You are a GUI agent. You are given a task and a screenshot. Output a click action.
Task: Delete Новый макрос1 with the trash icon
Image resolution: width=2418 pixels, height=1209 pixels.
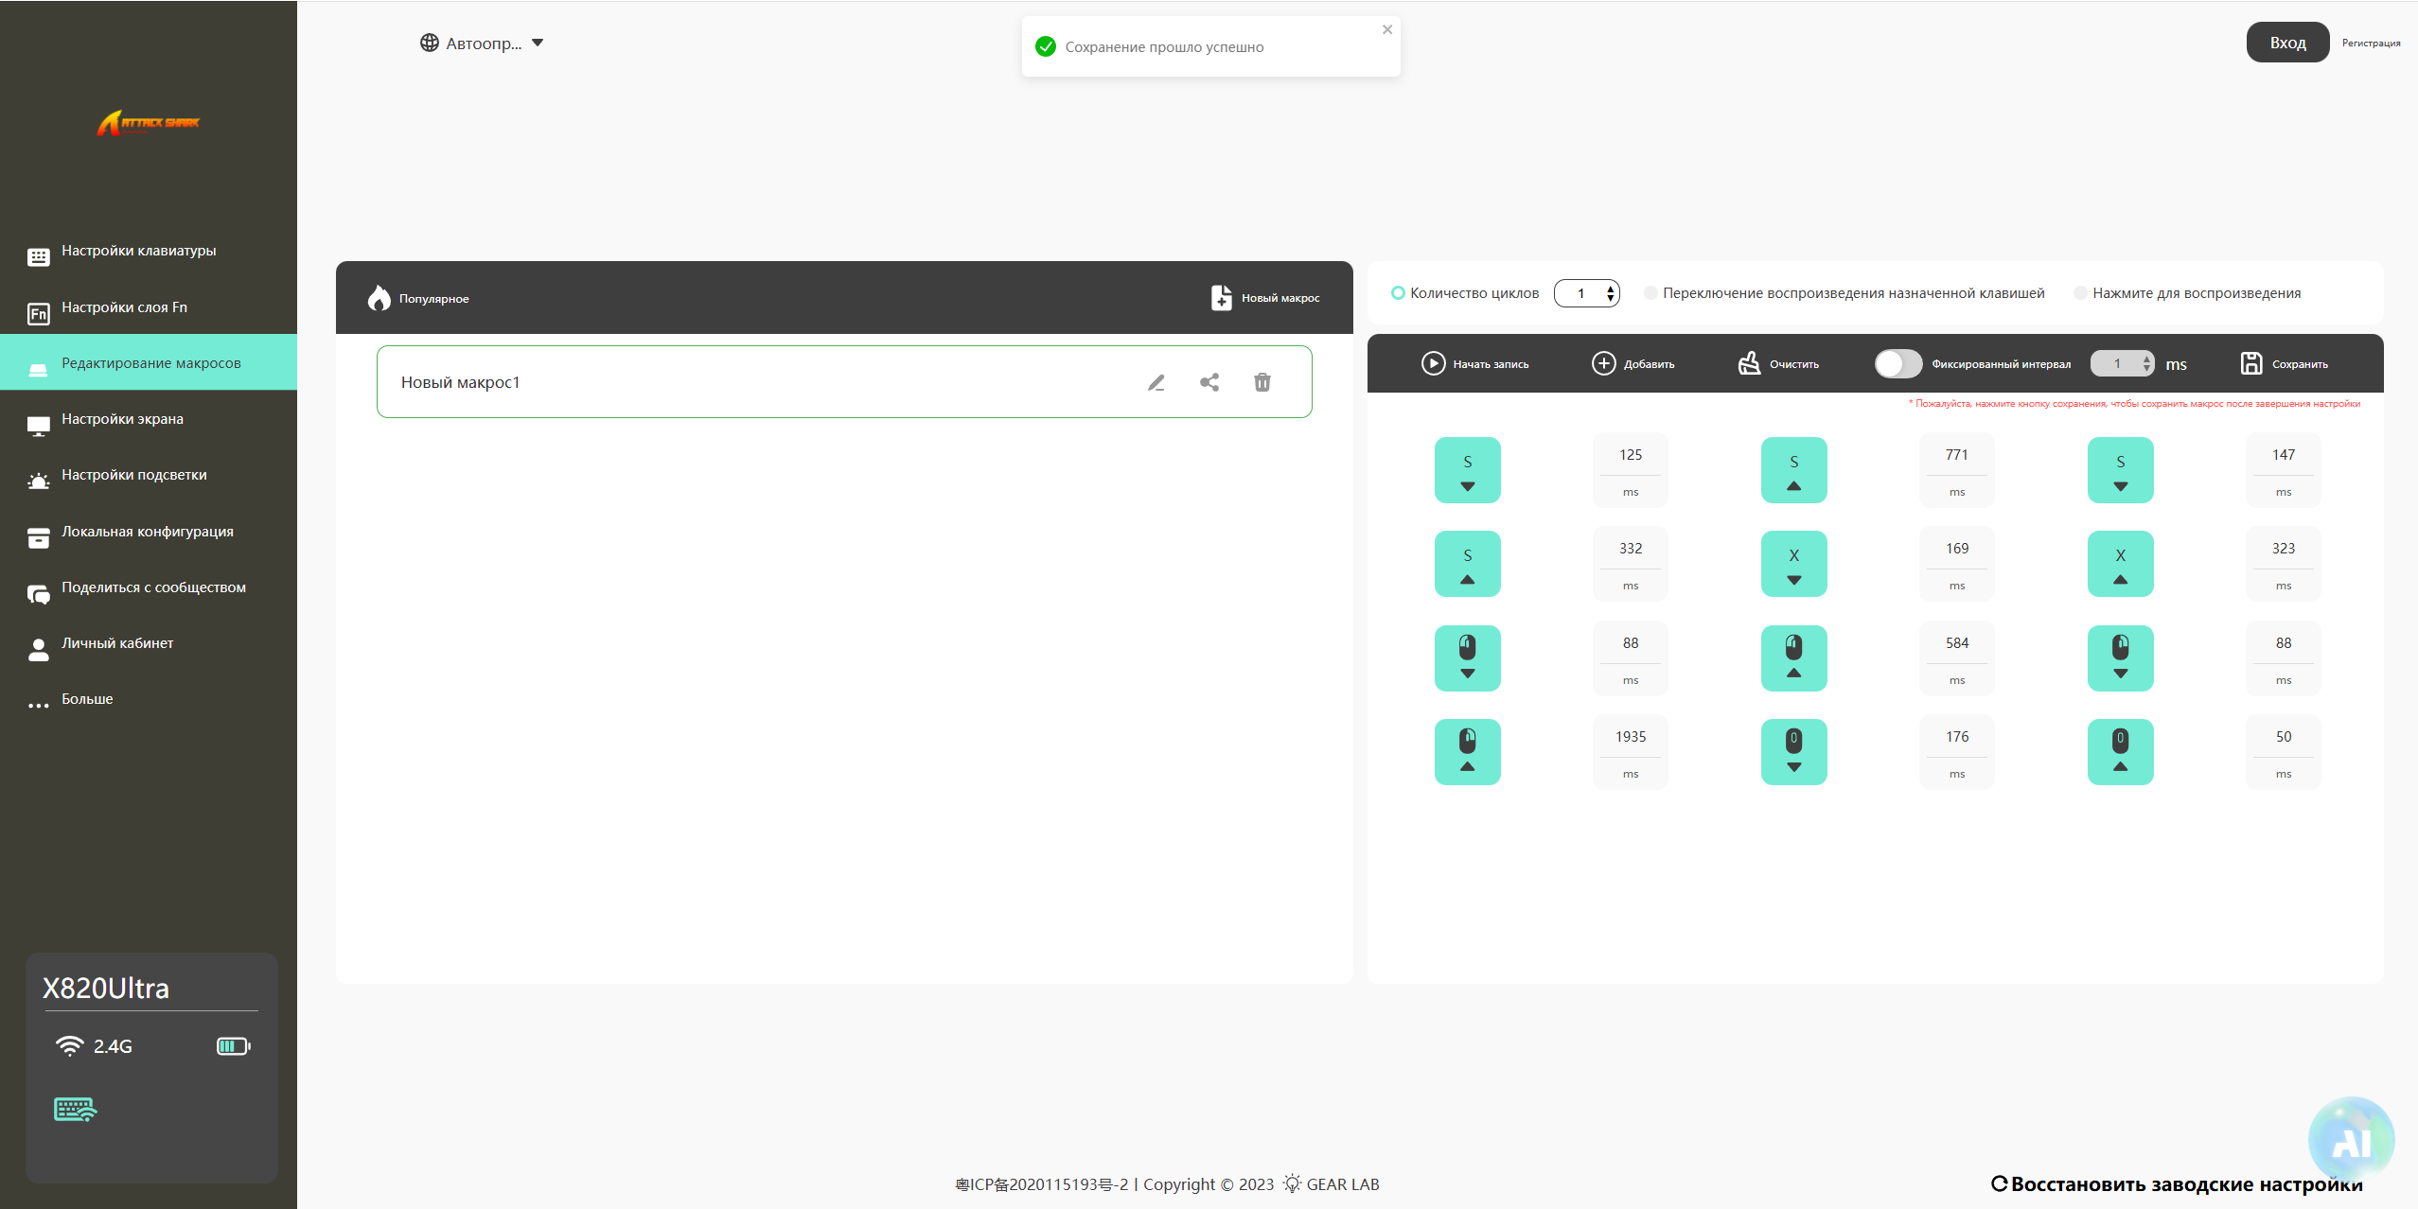[x=1262, y=382]
